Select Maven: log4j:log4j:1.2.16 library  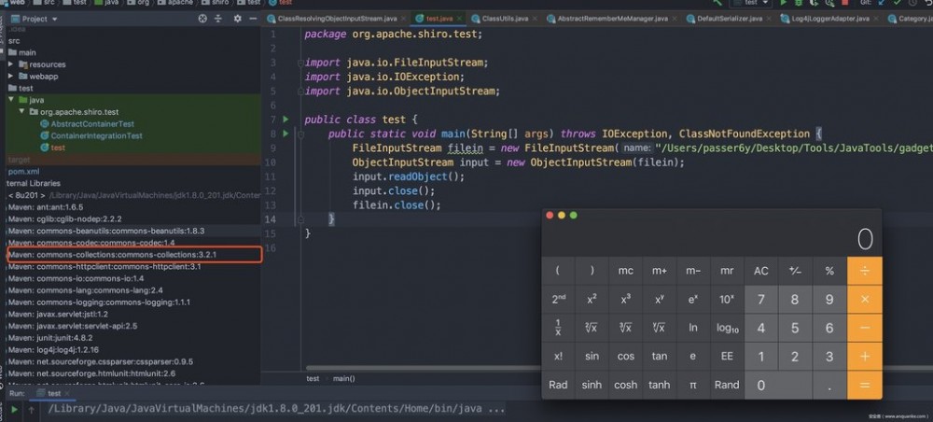pyautogui.click(x=53, y=350)
